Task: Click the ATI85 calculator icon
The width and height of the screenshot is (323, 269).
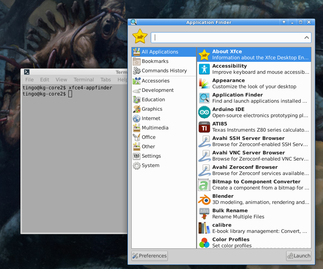Action: point(204,127)
